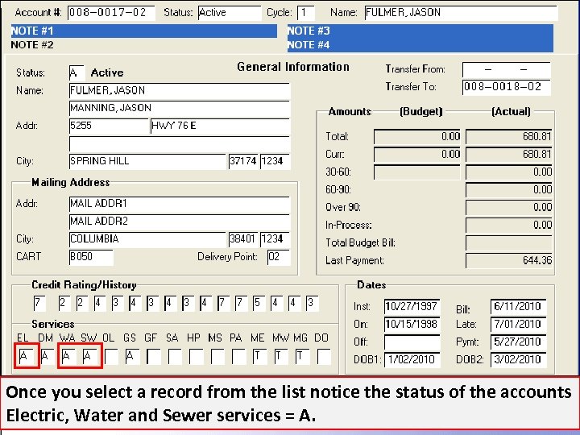Screen dimensions: 580x435
Task: Click the PA service status box
Action: (239, 357)
